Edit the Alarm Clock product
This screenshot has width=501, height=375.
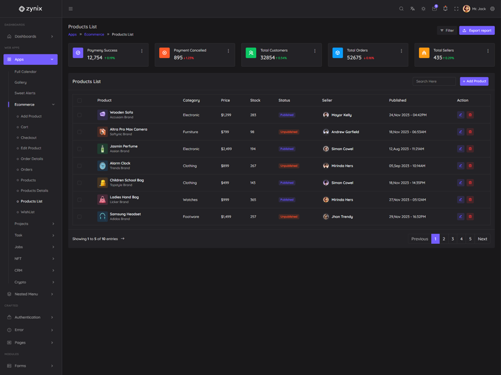461,166
